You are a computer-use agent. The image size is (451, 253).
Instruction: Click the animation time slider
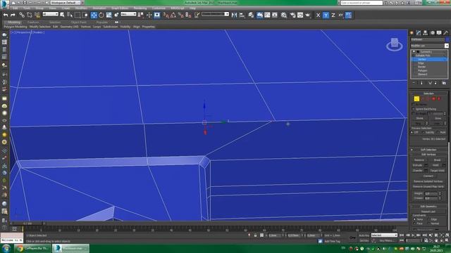click(27, 223)
